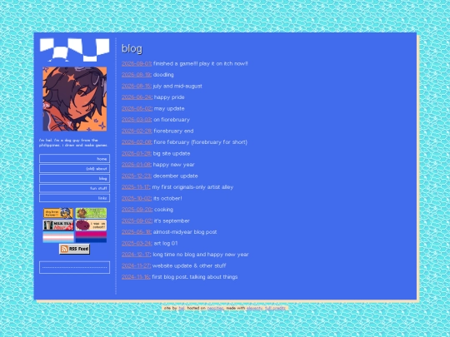Open the 'july and mid-august' post date link
Image resolution: width=450 pixels, height=337 pixels.
136,86
